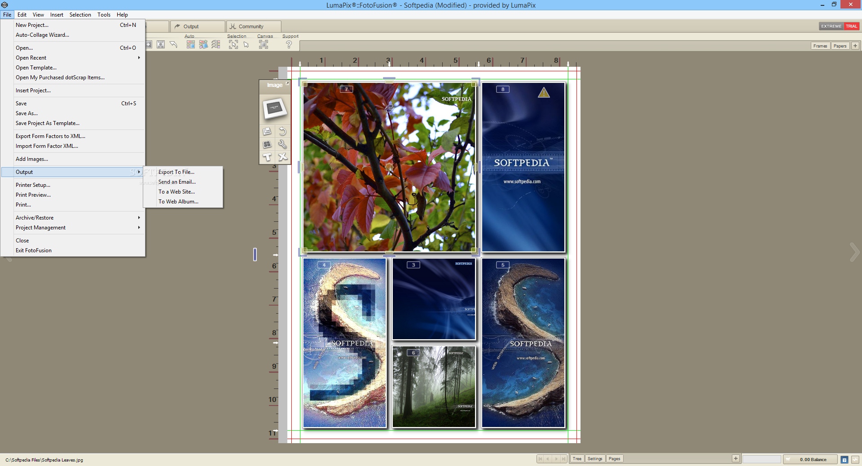
Task: Click the activity pulse icon in status bar
Action: pos(856,459)
